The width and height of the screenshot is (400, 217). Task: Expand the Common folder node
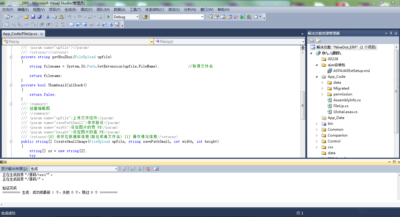point(317,130)
